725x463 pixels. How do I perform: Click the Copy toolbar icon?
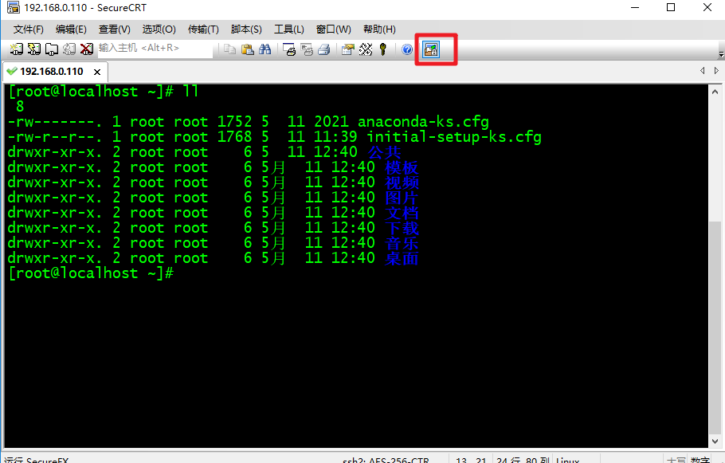pos(229,49)
